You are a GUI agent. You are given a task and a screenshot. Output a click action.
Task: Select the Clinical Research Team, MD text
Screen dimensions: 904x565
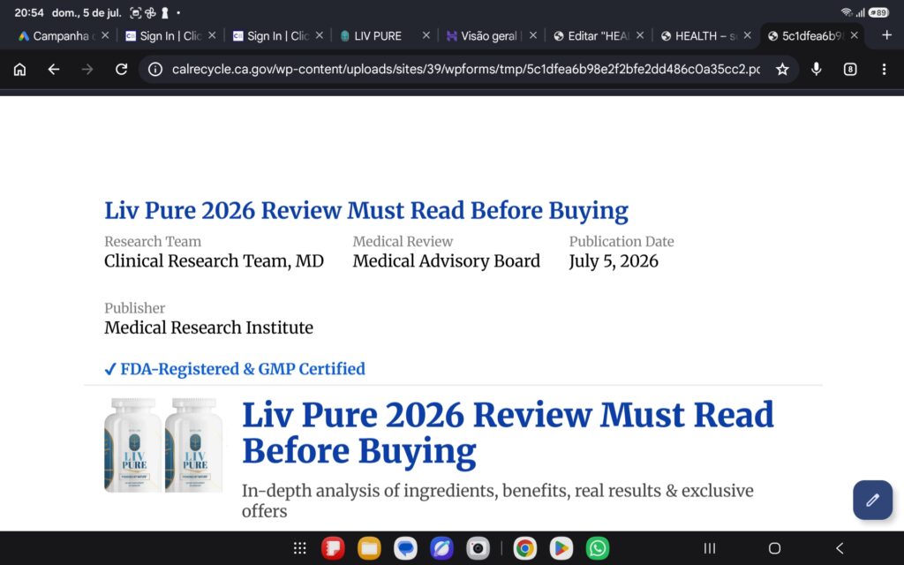tap(214, 261)
